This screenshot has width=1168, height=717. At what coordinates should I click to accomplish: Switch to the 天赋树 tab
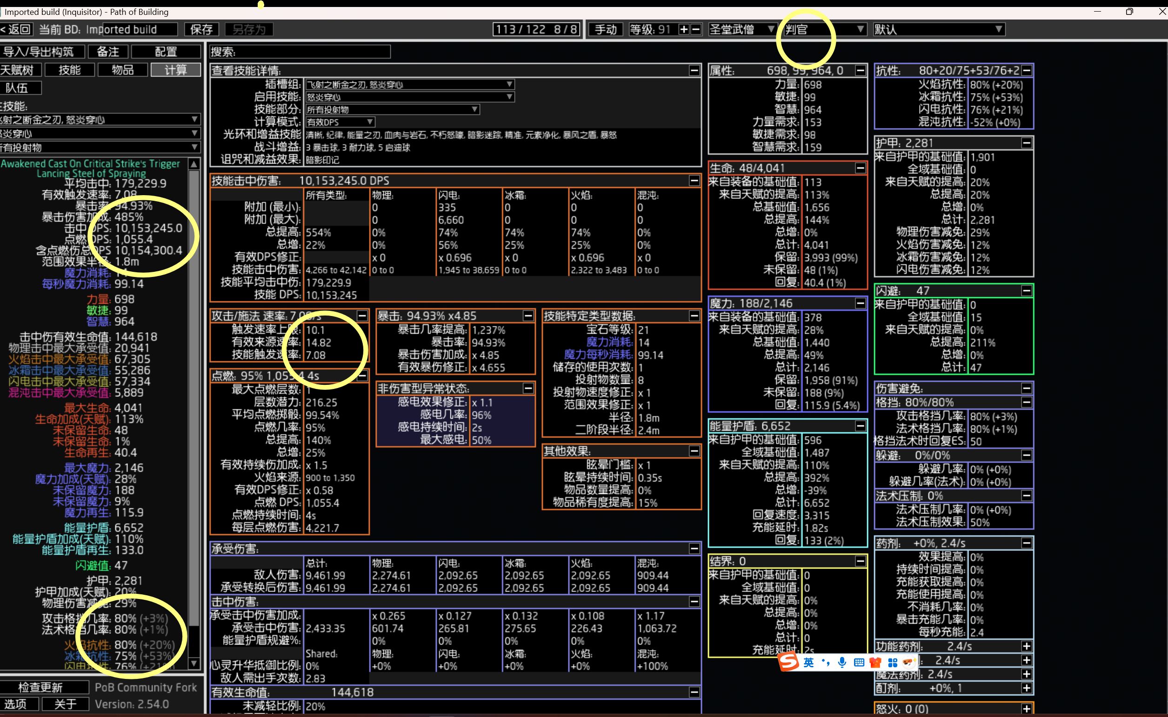20,70
